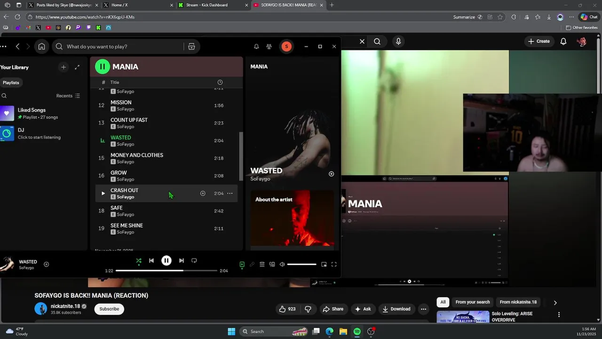Click the Ask button under video
This screenshot has width=602, height=339.
pos(363,309)
